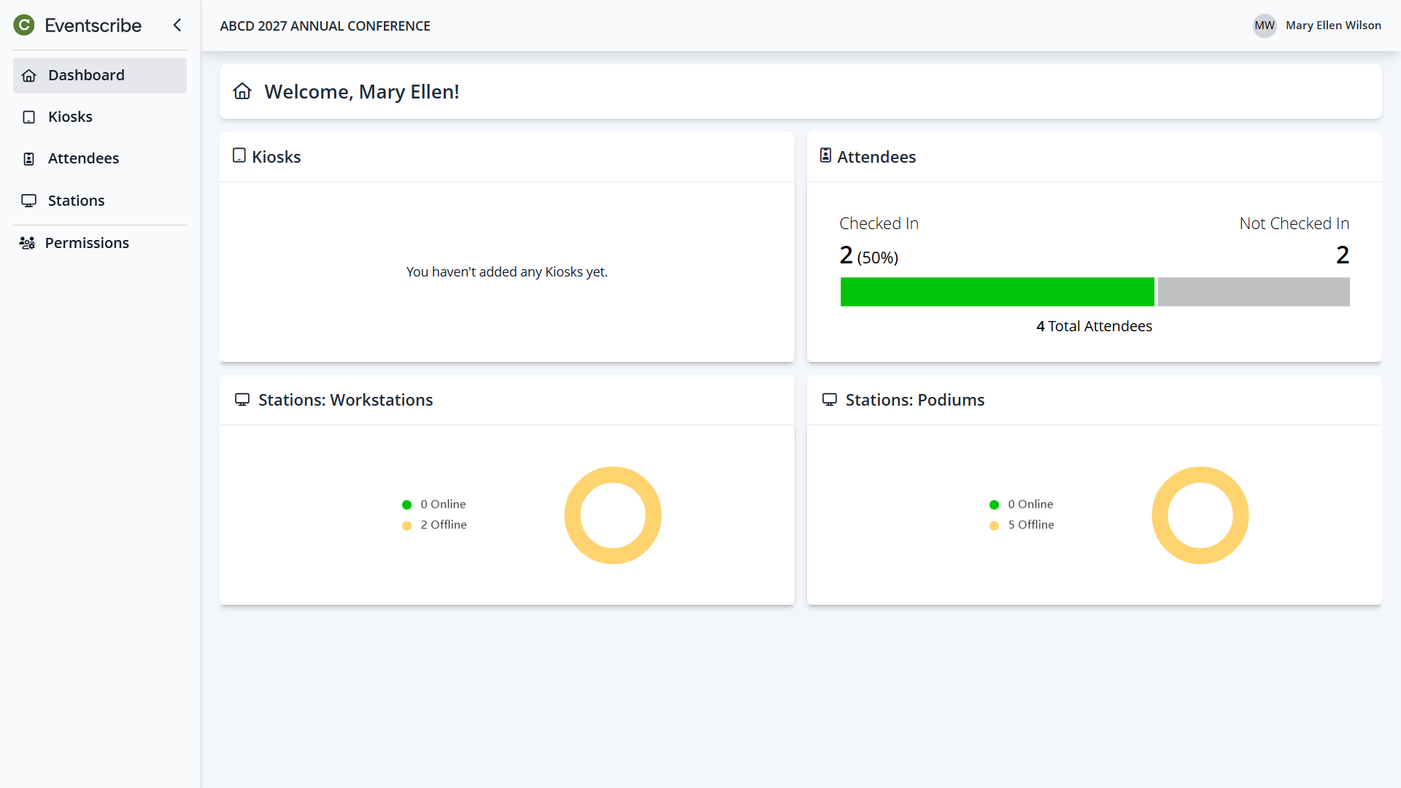Toggle the 0 Online legend for Podiums
The height and width of the screenshot is (788, 1401).
(x=1022, y=504)
